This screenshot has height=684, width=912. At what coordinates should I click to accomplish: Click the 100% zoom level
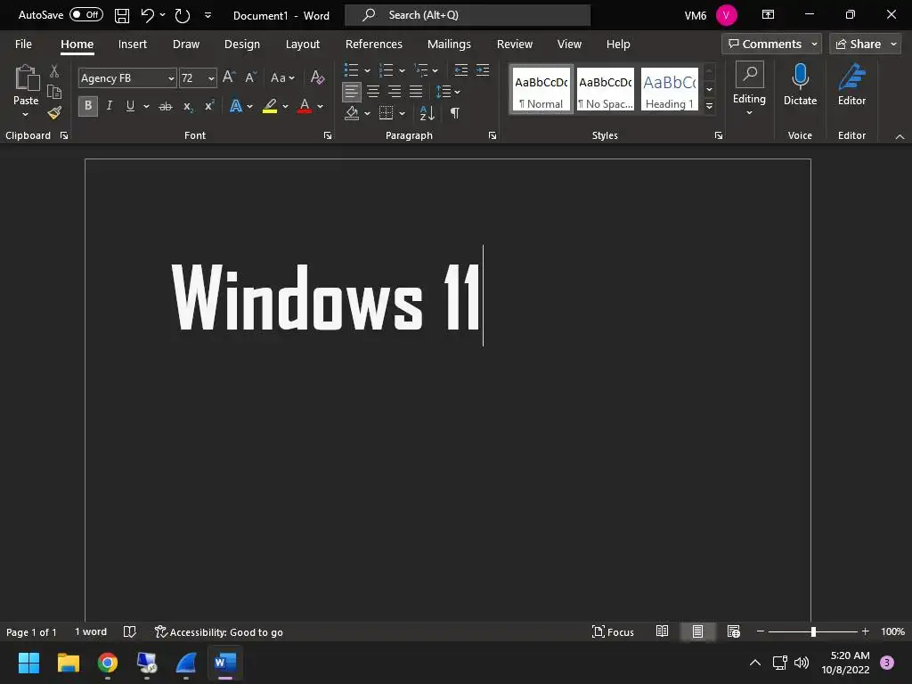(892, 631)
